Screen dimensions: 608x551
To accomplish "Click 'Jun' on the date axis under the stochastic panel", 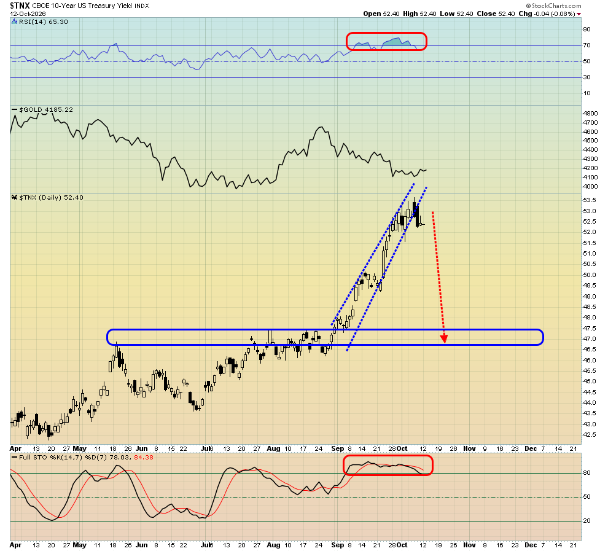I will (x=141, y=545).
